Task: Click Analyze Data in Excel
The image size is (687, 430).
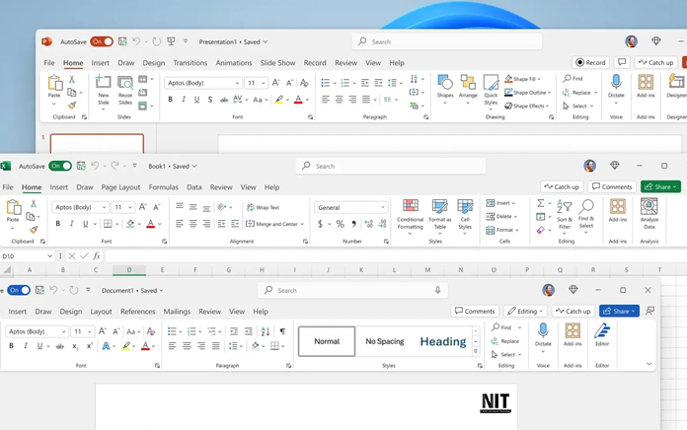Action: pyautogui.click(x=649, y=213)
